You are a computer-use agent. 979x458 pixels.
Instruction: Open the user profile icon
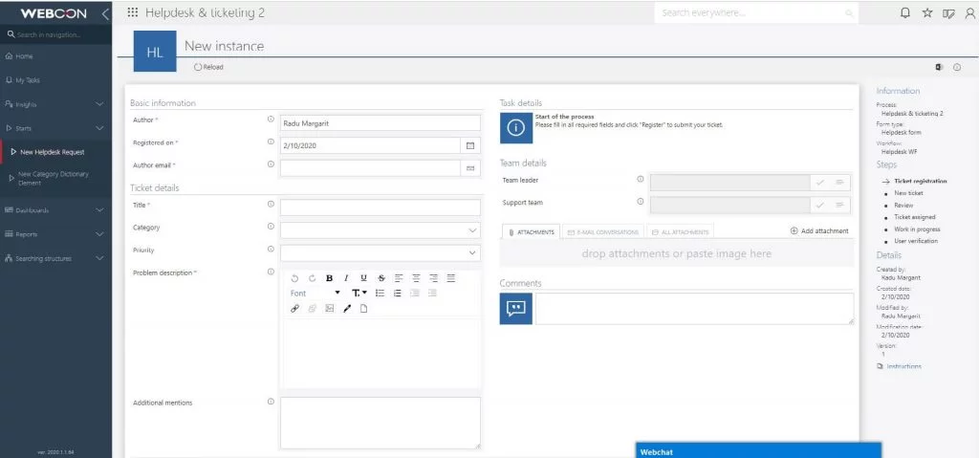pyautogui.click(x=969, y=13)
